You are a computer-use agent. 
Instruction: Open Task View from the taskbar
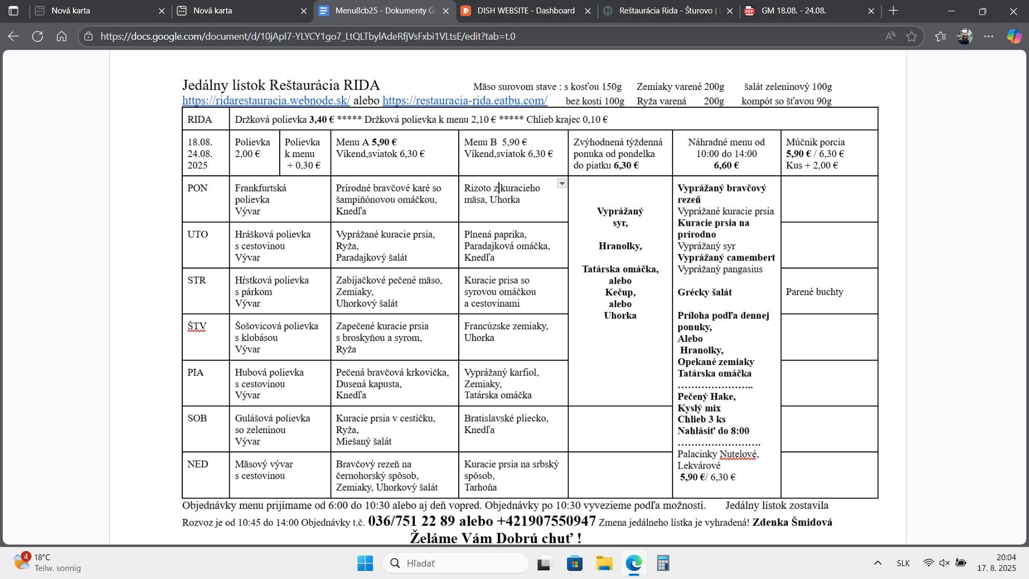[545, 563]
